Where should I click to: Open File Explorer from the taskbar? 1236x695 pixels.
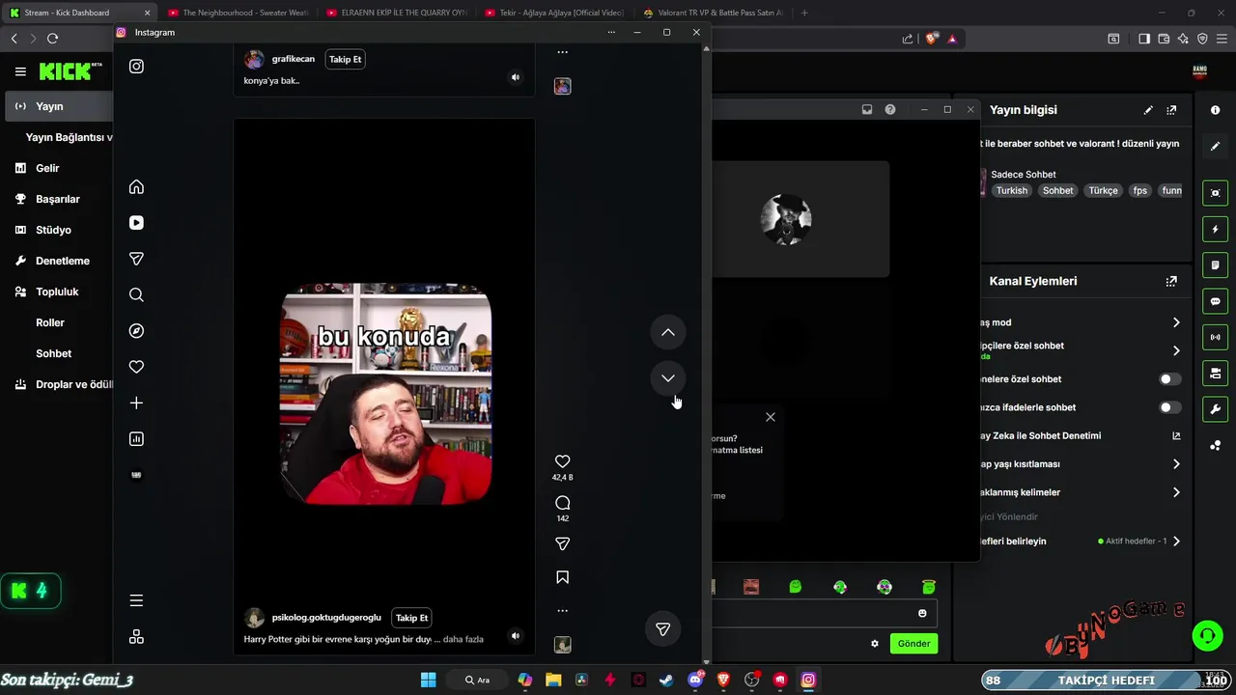553,680
